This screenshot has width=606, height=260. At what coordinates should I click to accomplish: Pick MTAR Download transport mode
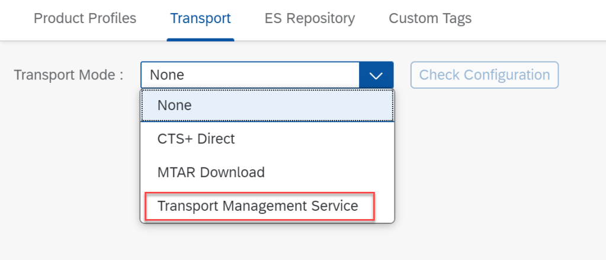[x=211, y=172]
